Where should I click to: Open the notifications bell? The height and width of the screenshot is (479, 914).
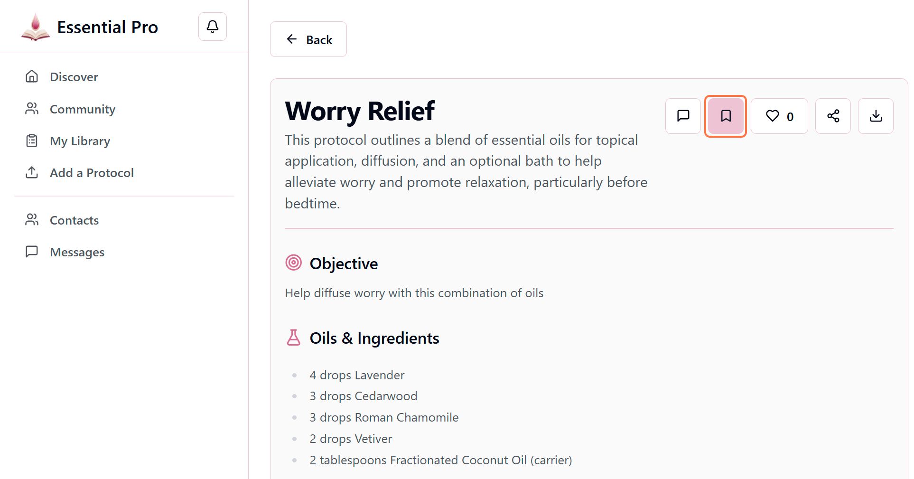[212, 27]
